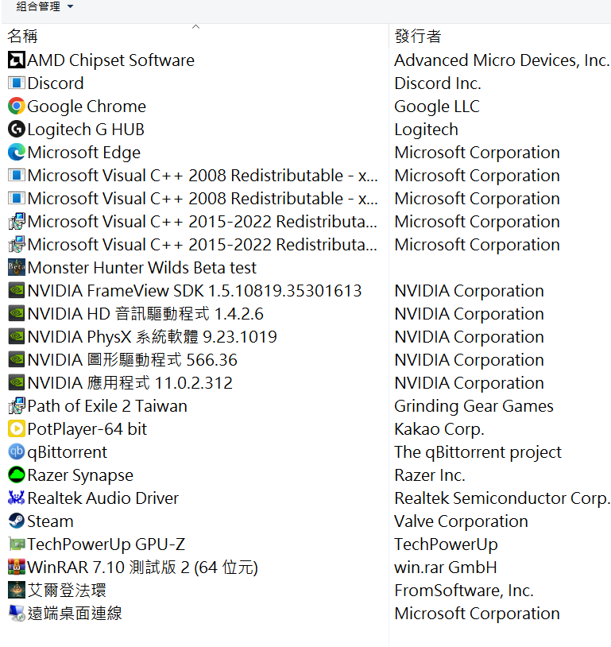The image size is (611, 647).
Task: Click publisher Google LLC
Action: (437, 107)
